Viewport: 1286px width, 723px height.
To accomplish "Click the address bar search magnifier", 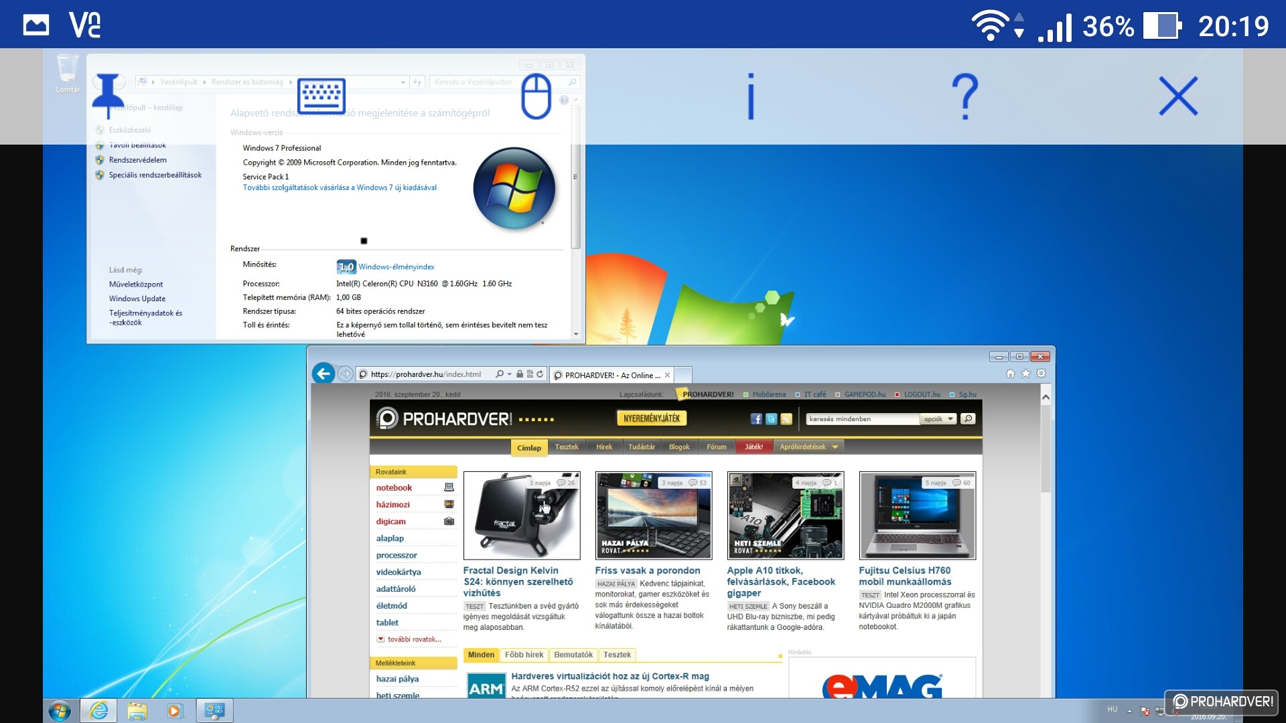I will [x=499, y=374].
